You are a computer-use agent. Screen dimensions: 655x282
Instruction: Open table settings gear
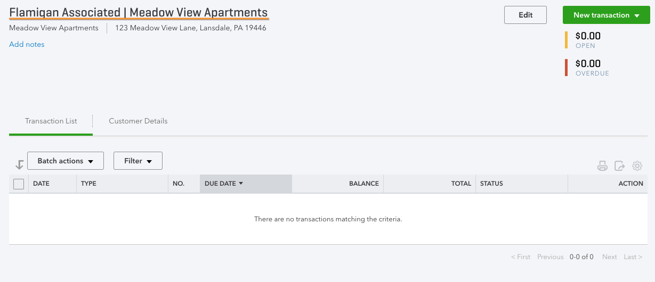coord(637,166)
